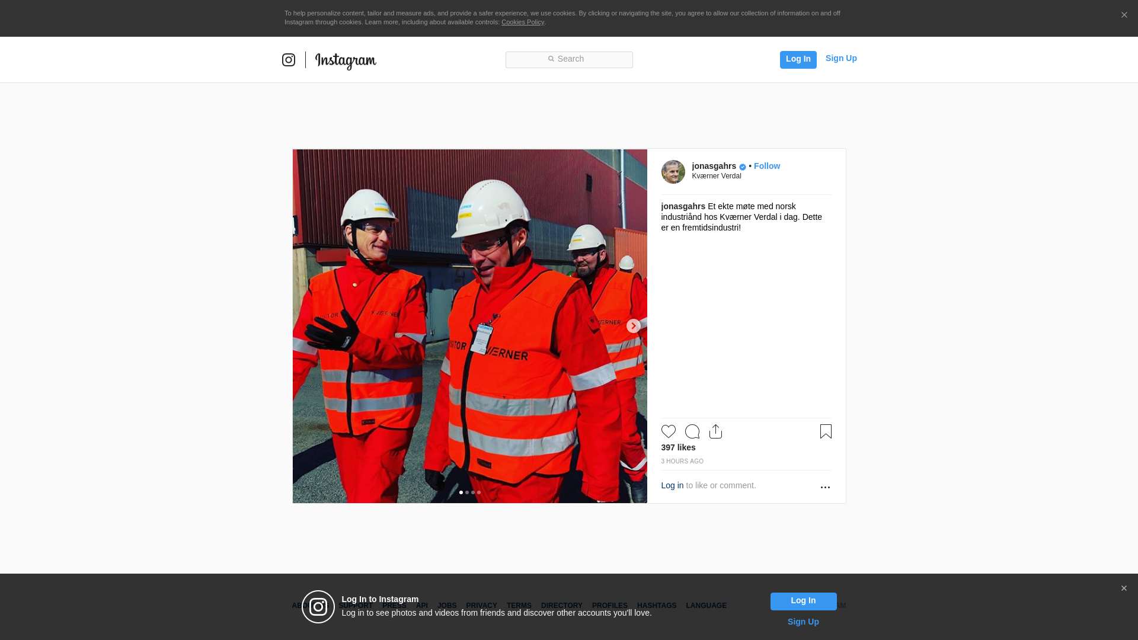Click the Sign Up link in header
The height and width of the screenshot is (640, 1138).
tap(840, 58)
